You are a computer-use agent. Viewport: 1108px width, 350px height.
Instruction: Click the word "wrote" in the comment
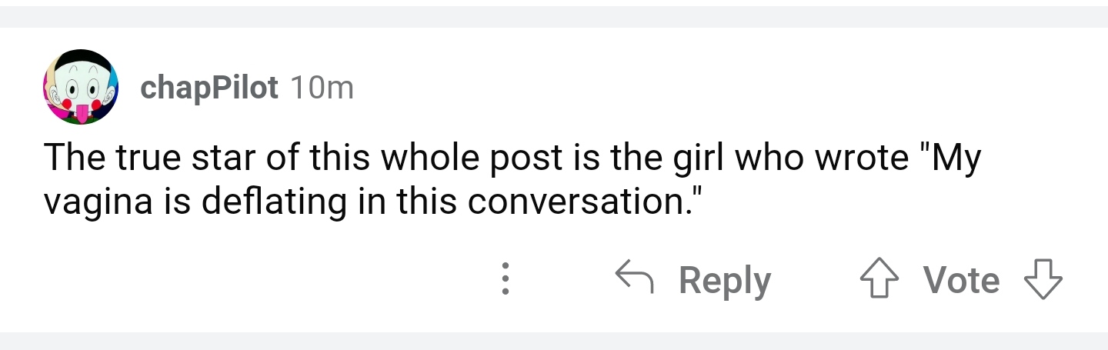(861, 158)
